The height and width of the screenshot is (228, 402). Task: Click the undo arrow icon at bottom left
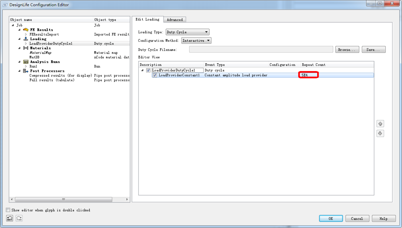10,218
